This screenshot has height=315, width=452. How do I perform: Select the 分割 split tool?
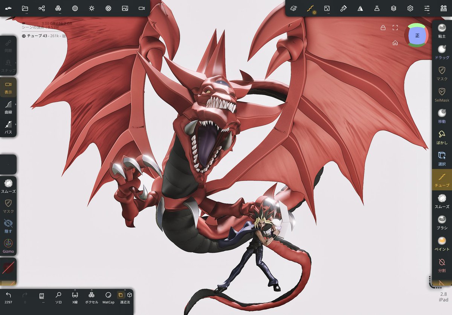coord(442,265)
